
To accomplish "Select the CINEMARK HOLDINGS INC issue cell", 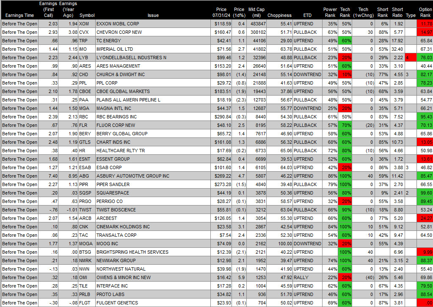I will (153, 227).
